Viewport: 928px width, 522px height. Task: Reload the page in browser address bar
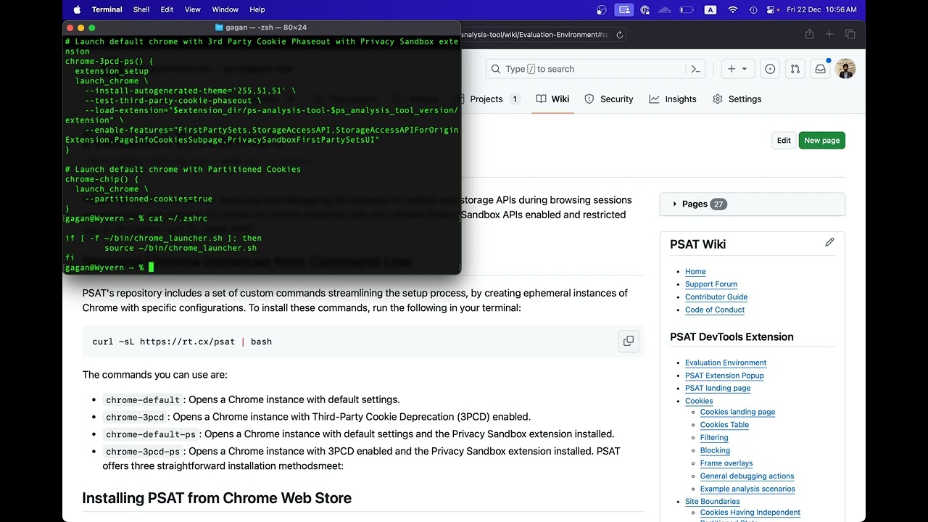[x=620, y=34]
